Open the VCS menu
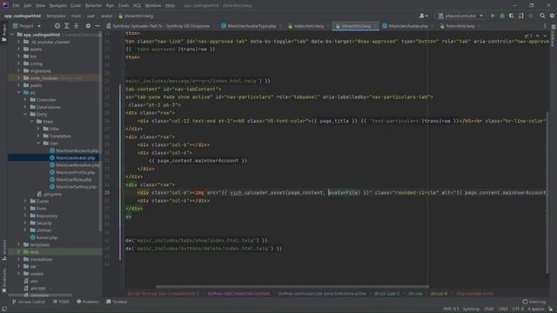The height and width of the screenshot is (313, 557). pyautogui.click(x=137, y=5)
